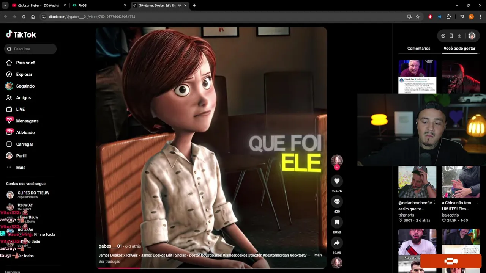The height and width of the screenshot is (273, 486).
Task: Open the a China não tem LIMITES thumbnail
Action: coord(461,182)
